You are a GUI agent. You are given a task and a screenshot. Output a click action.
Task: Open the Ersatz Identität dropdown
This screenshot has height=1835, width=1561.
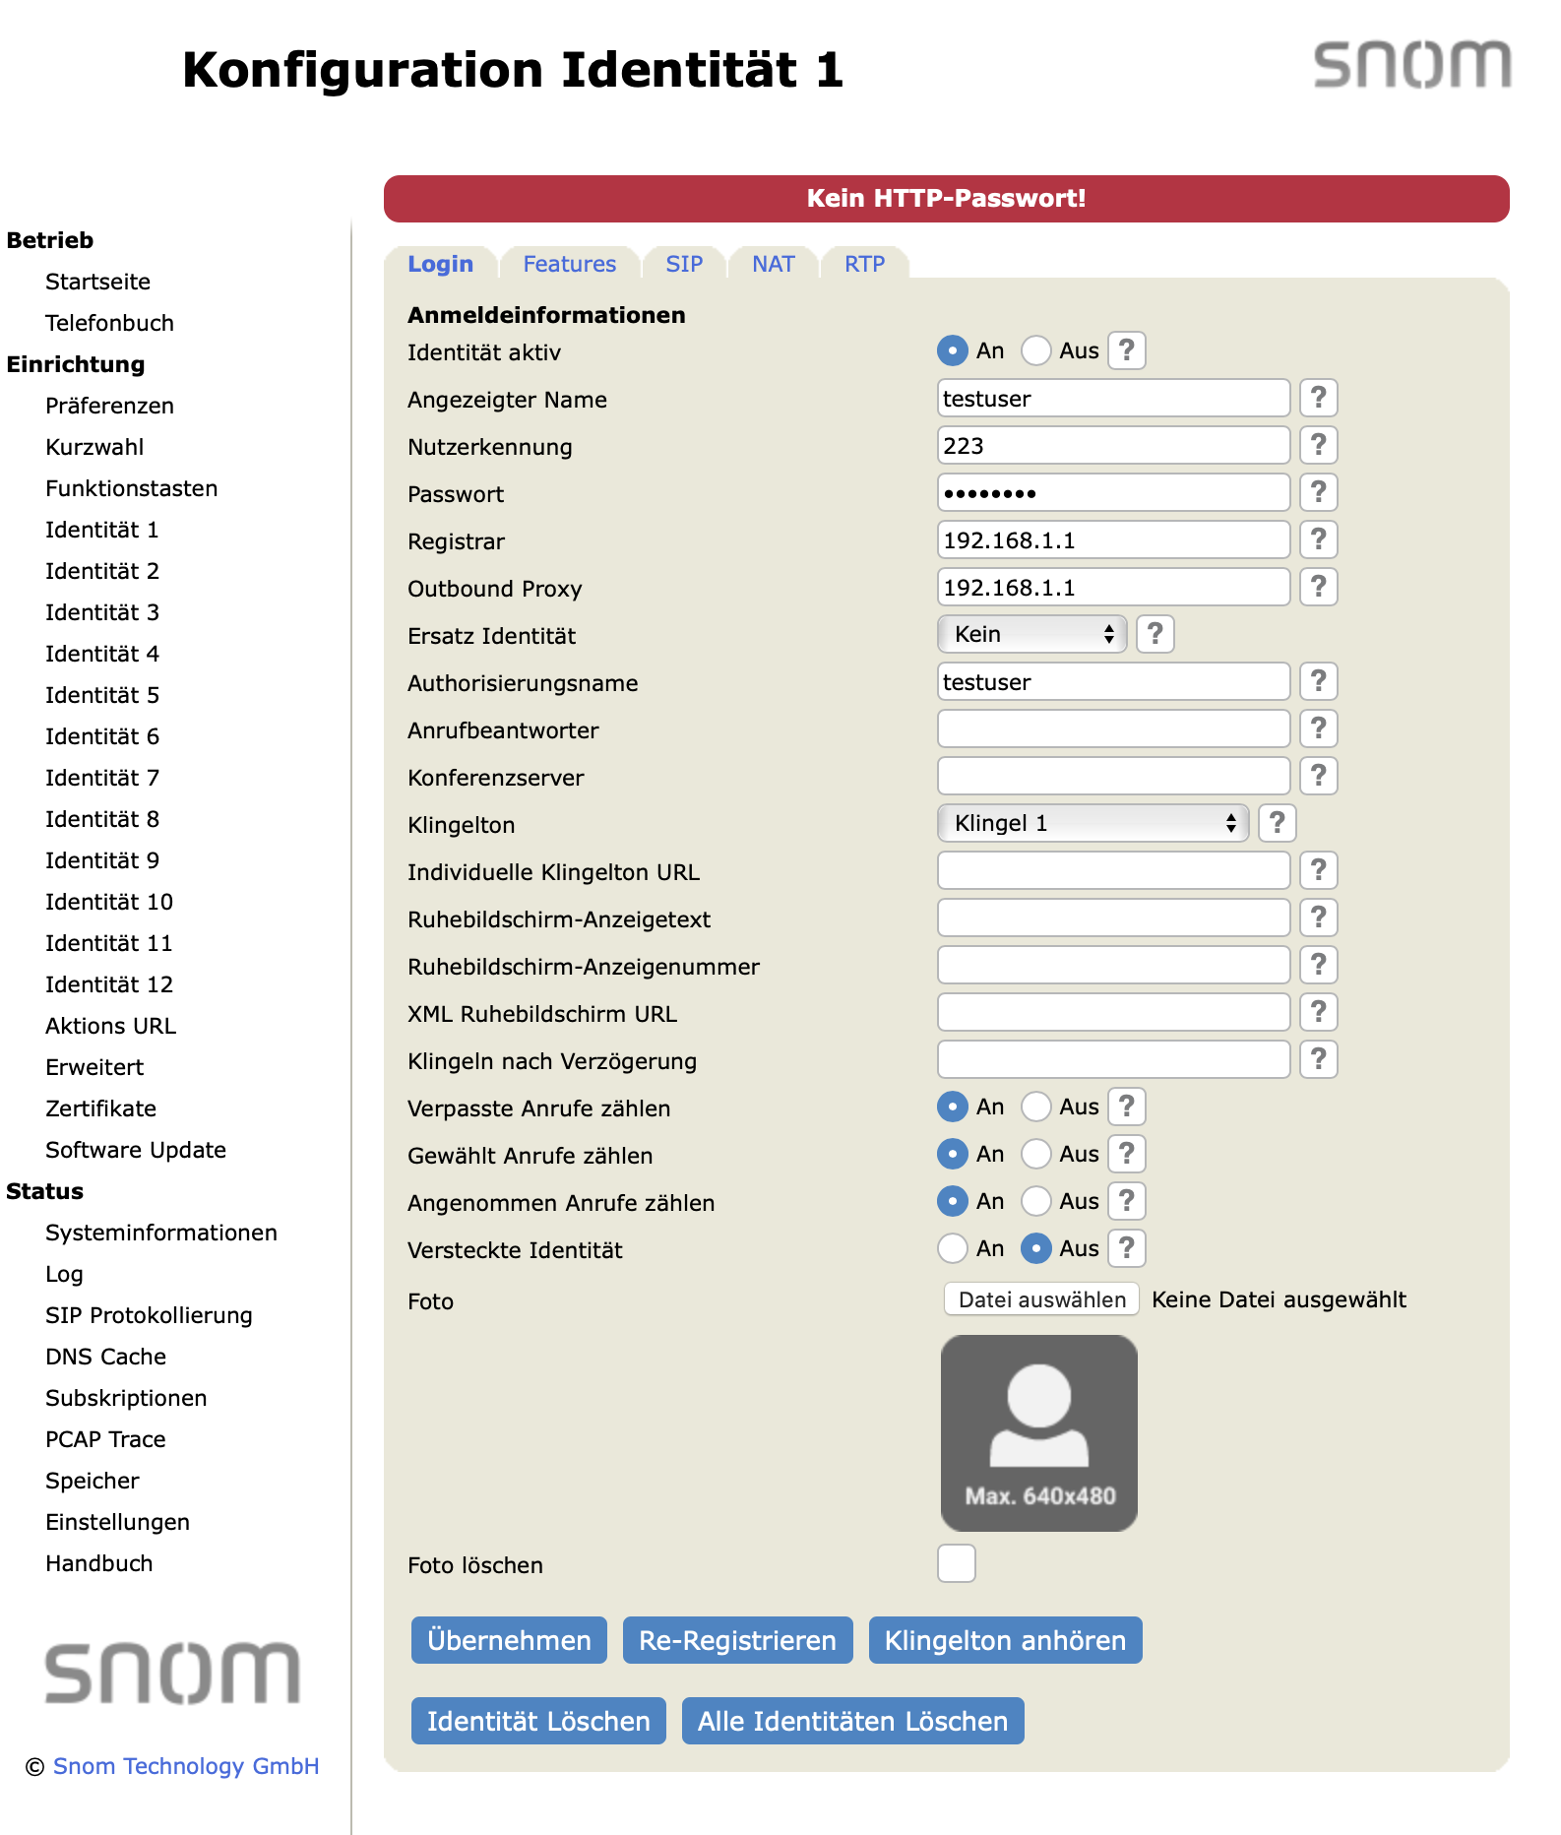click(1031, 635)
